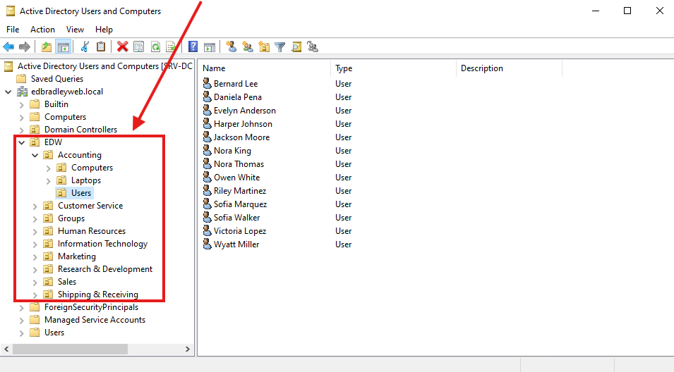
Task: Select user Daniela Pena
Action: point(238,97)
